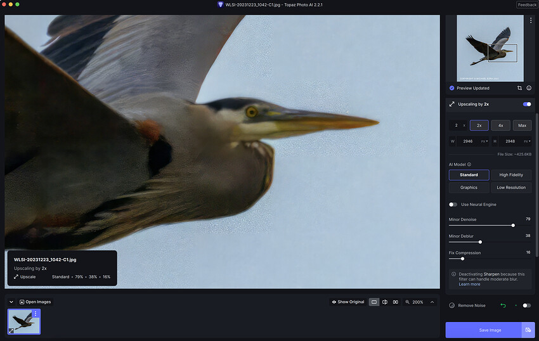Screen dimensions: 539x341
Task: Select the single view layout icon
Action: [374, 302]
